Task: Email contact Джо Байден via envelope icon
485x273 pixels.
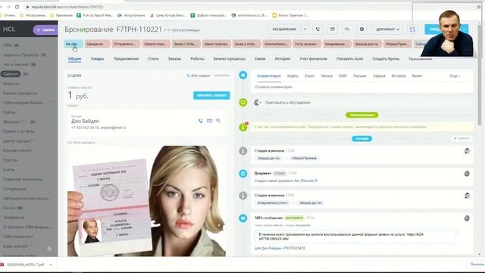Action: (x=209, y=121)
